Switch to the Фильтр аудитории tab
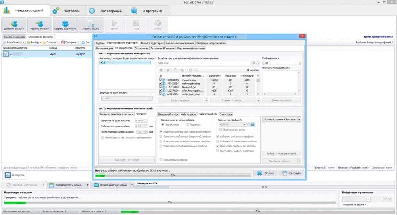 [153, 43]
